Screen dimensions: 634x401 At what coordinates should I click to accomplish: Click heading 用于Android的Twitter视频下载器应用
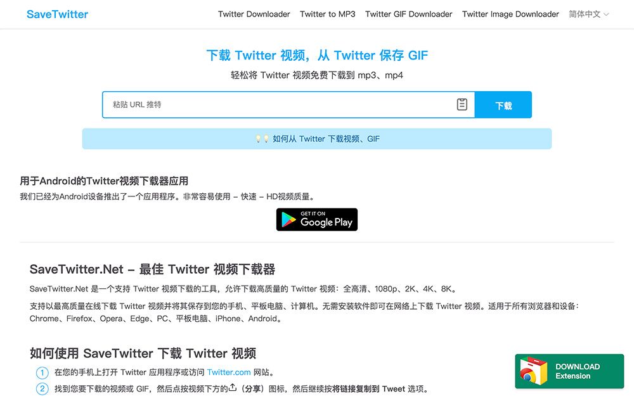tap(105, 181)
